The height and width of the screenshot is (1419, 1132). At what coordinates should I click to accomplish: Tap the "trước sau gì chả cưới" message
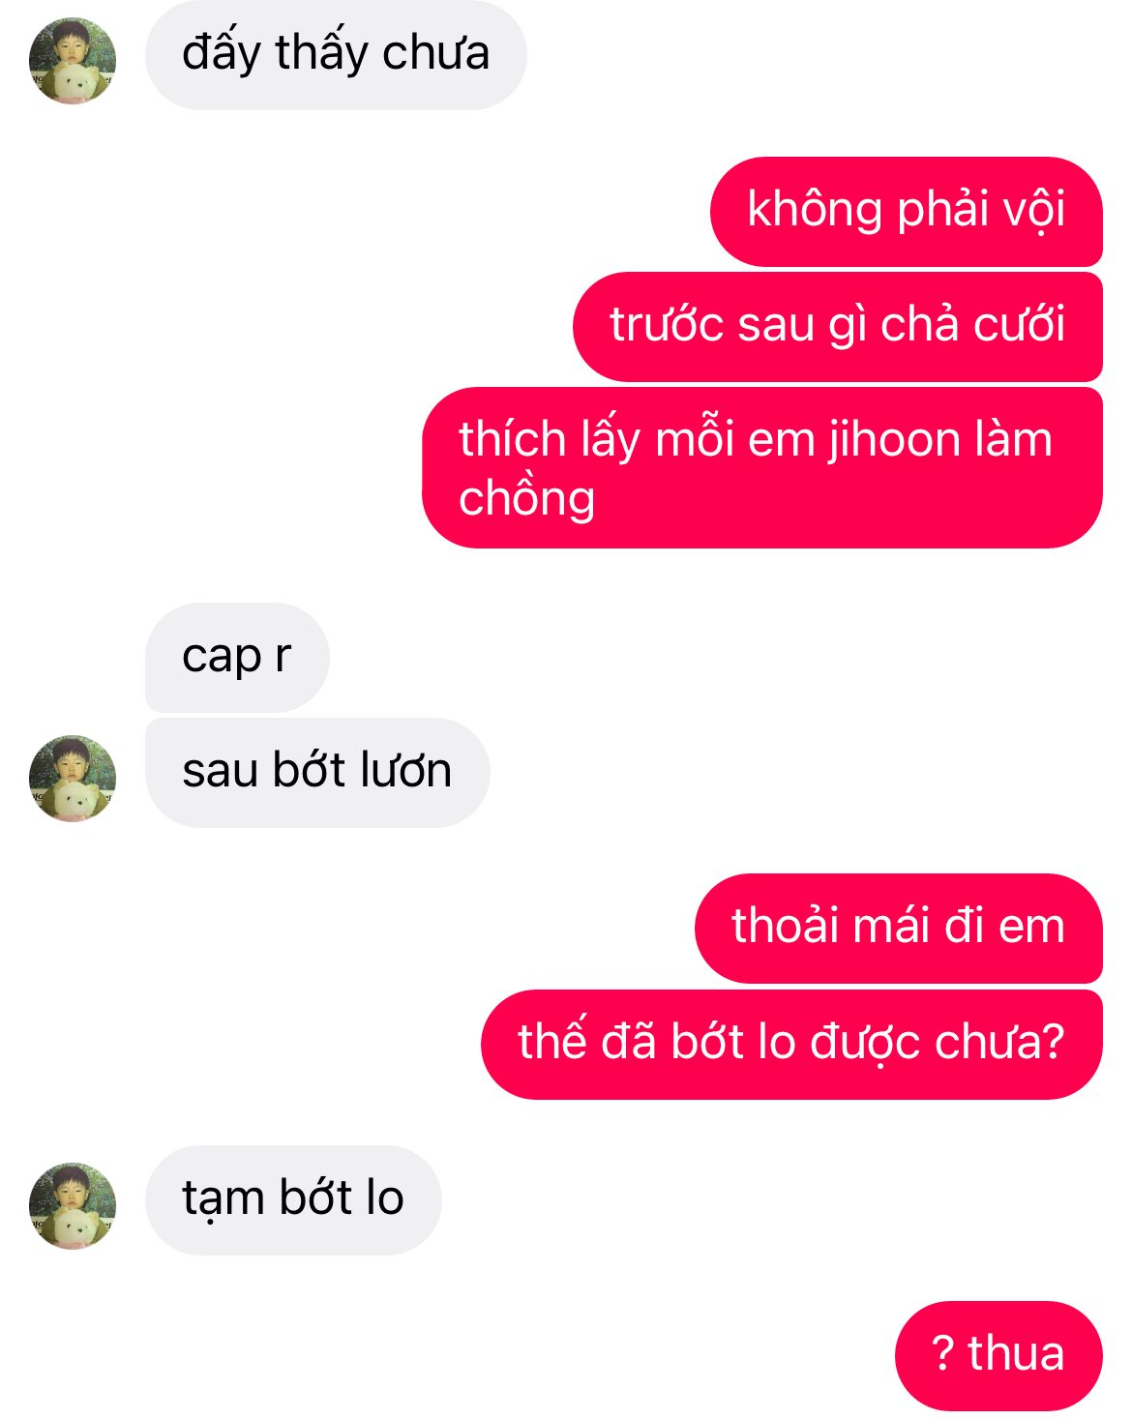coord(838,327)
